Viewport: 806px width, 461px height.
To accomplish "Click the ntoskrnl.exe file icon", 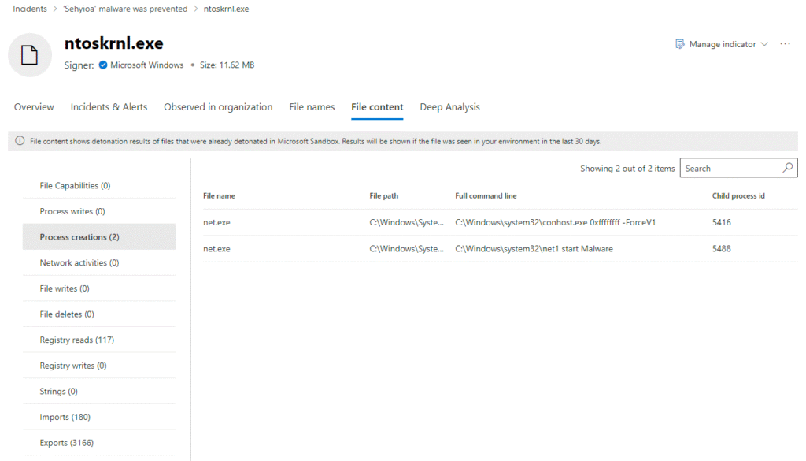I will [30, 55].
